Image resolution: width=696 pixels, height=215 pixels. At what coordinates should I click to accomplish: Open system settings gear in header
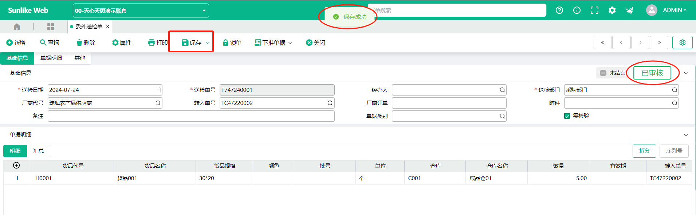click(612, 10)
